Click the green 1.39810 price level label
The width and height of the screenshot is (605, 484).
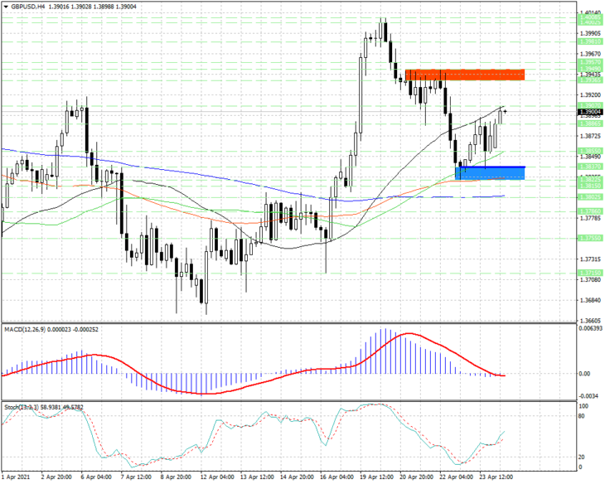(590, 41)
